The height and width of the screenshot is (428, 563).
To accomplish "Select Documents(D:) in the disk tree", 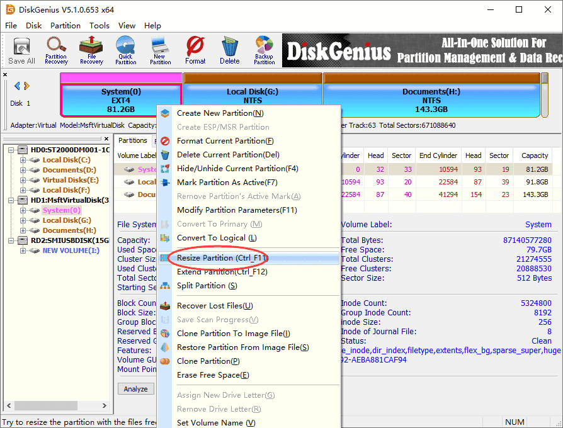I will [69, 170].
